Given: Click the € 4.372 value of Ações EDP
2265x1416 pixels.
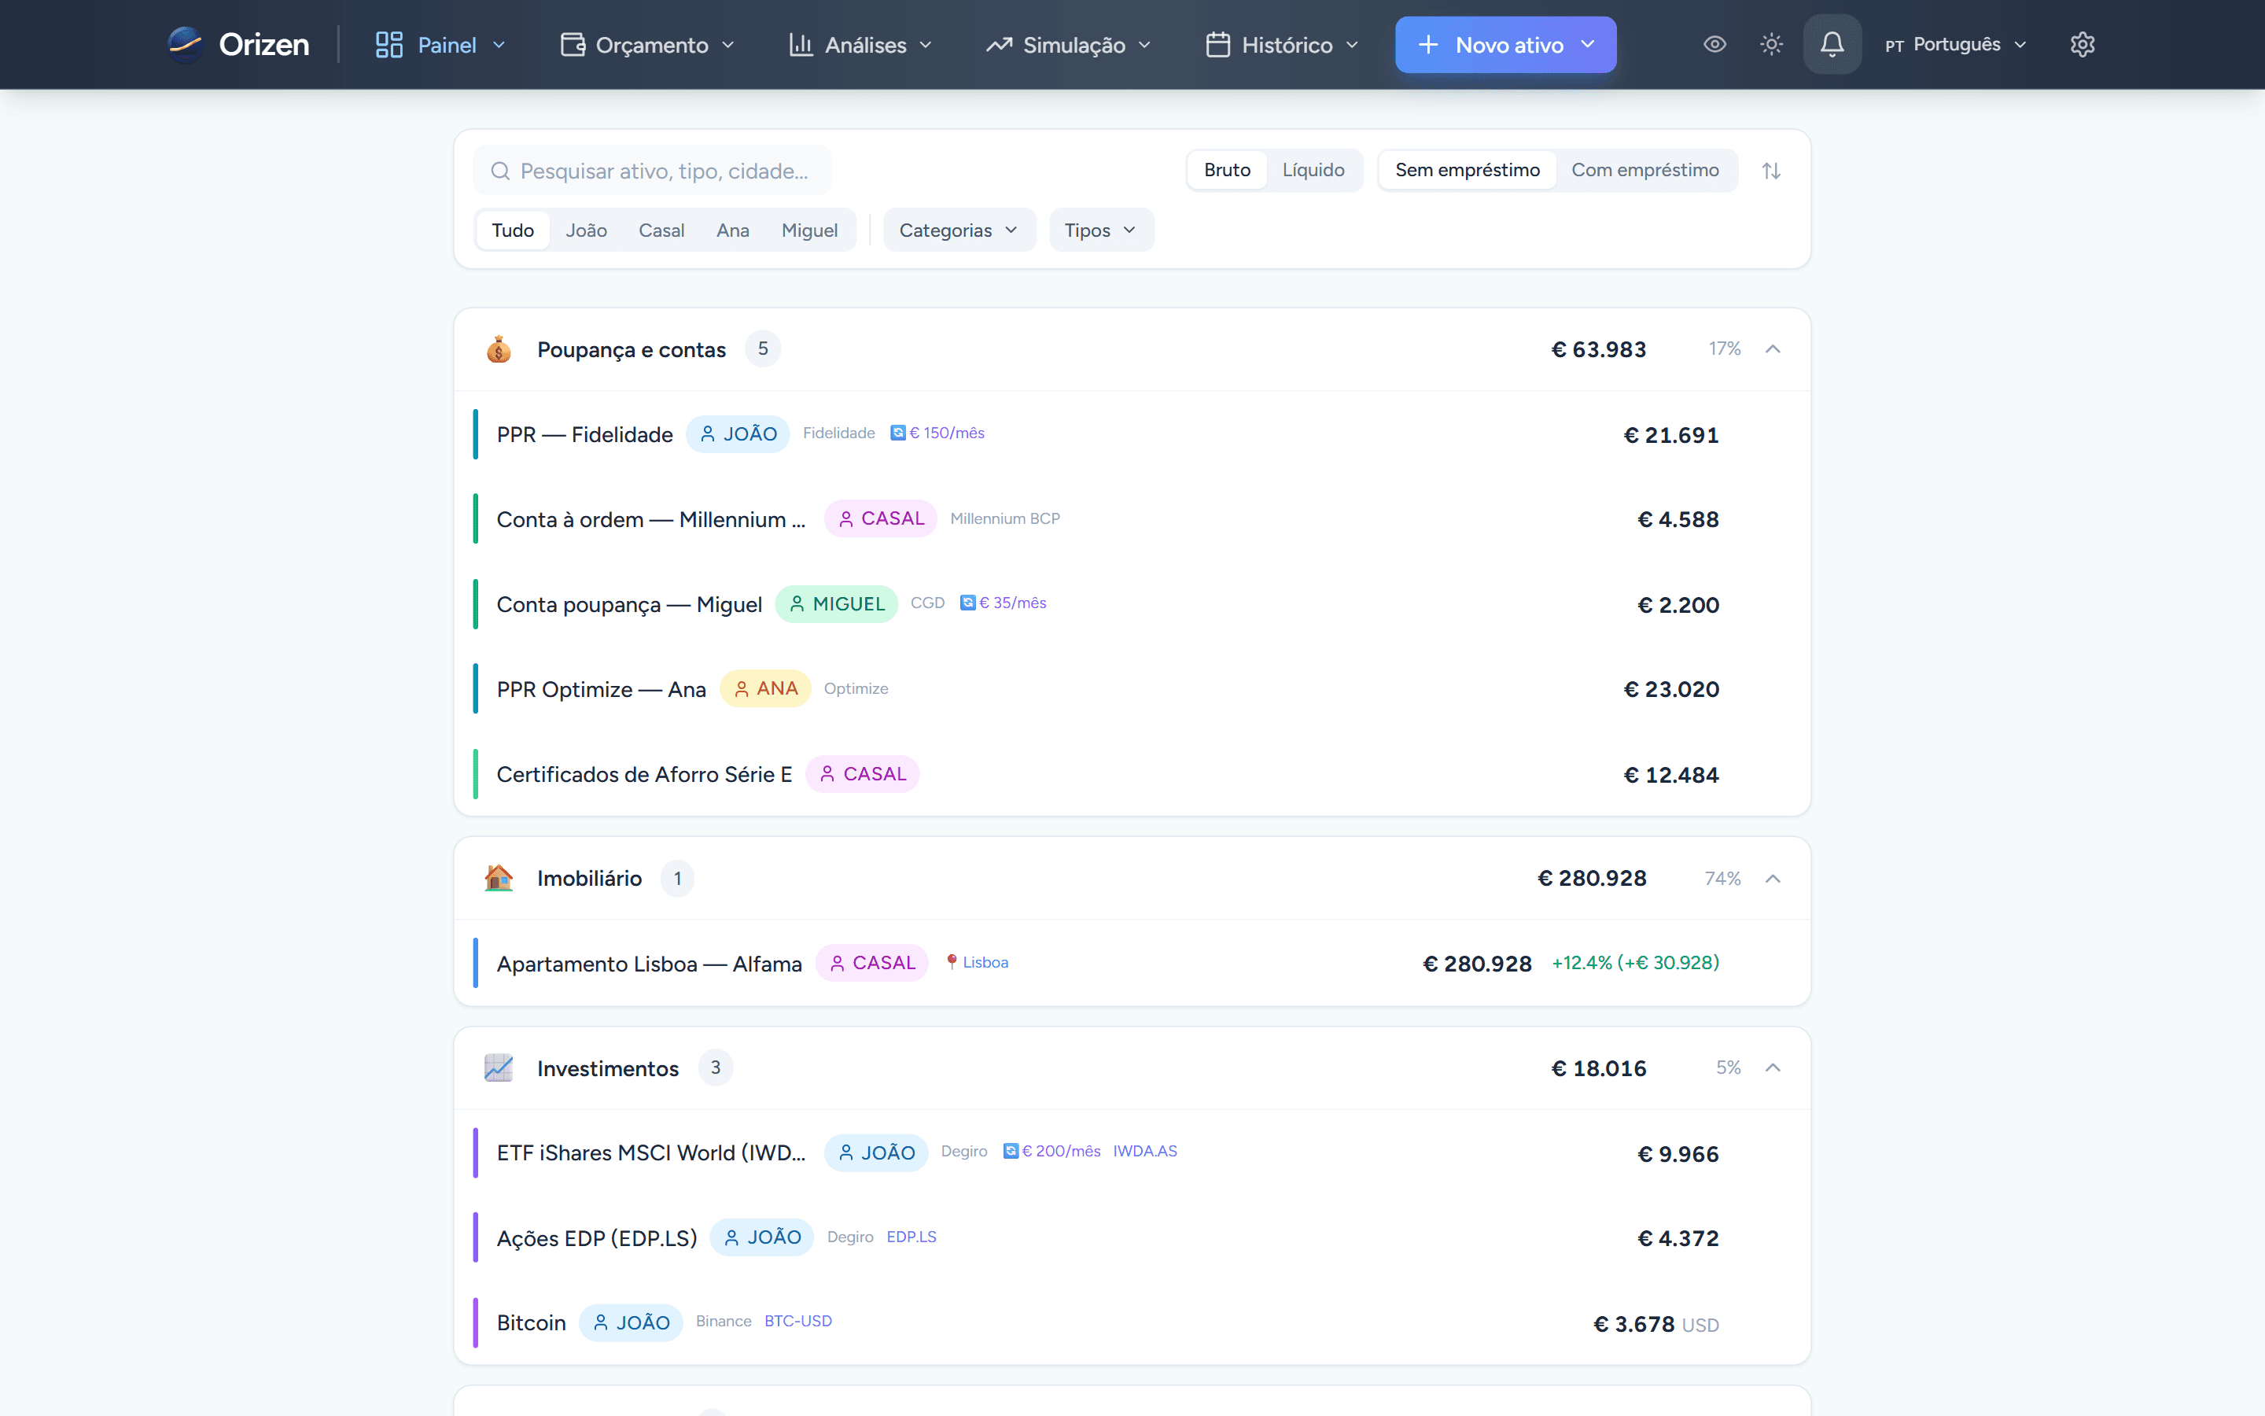Looking at the screenshot, I should (1678, 1238).
